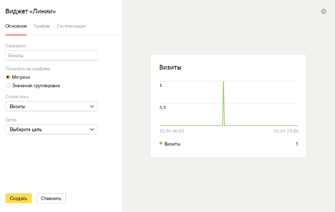The width and height of the screenshot is (335, 212).
Task: Open the Выберите цель dropdown
Action: pos(52,130)
